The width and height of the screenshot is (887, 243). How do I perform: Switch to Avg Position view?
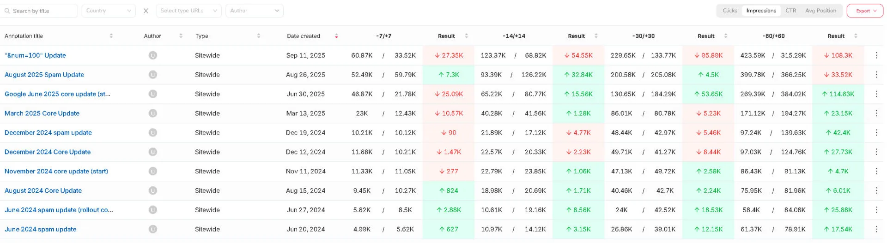tap(820, 11)
